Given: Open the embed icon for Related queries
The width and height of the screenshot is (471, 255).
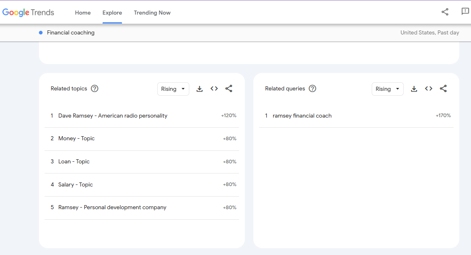Looking at the screenshot, I should pyautogui.click(x=428, y=89).
